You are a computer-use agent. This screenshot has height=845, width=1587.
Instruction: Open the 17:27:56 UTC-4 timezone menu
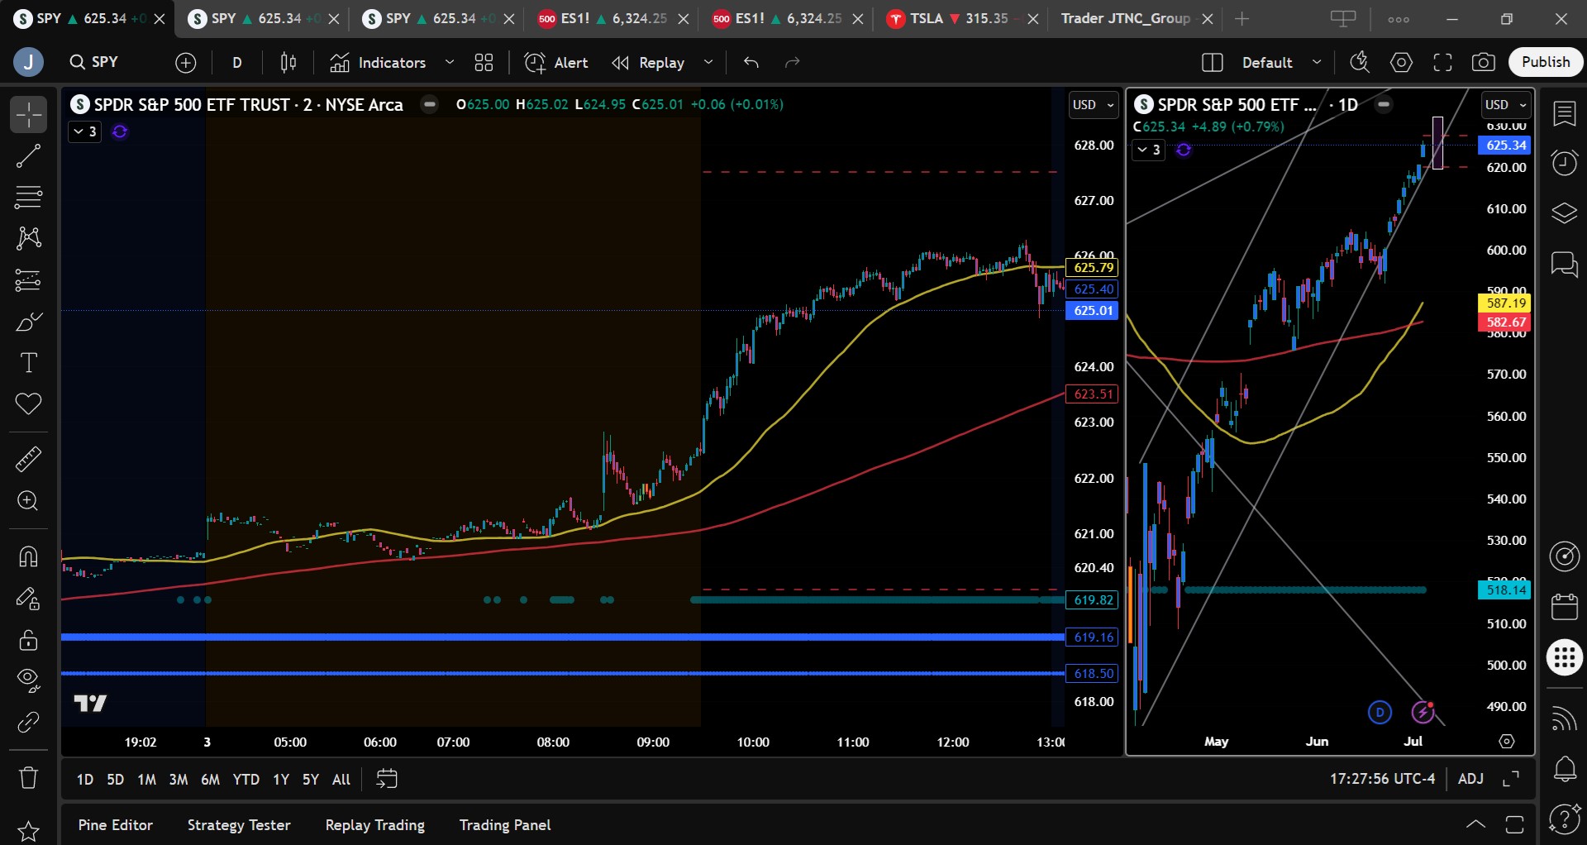[1382, 779]
